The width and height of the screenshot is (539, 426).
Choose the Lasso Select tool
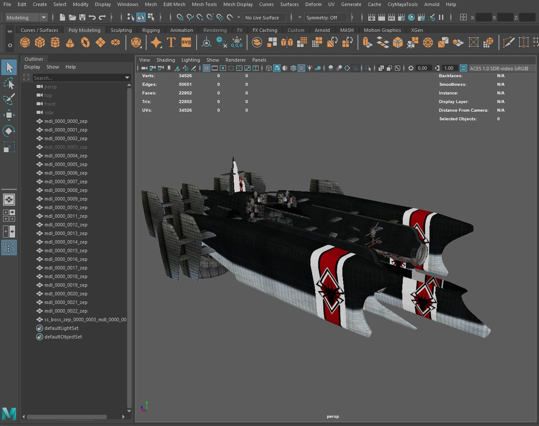(x=9, y=84)
